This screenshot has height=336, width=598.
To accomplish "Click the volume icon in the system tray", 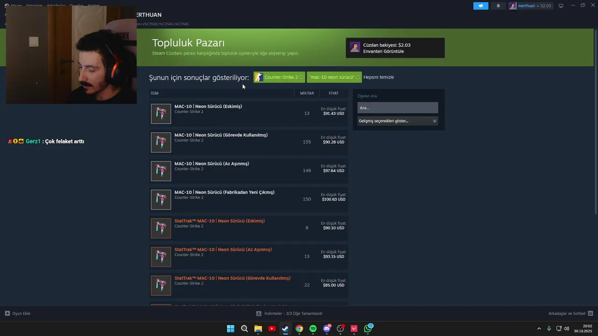I will (567, 329).
